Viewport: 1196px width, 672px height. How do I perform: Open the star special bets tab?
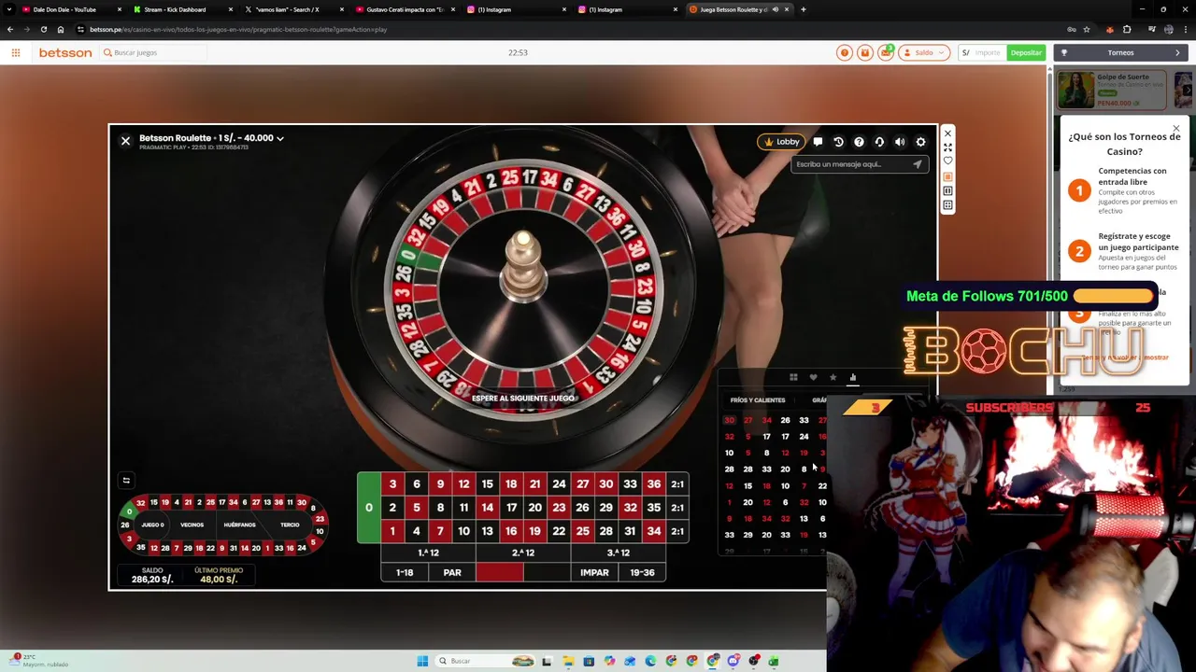pos(833,377)
